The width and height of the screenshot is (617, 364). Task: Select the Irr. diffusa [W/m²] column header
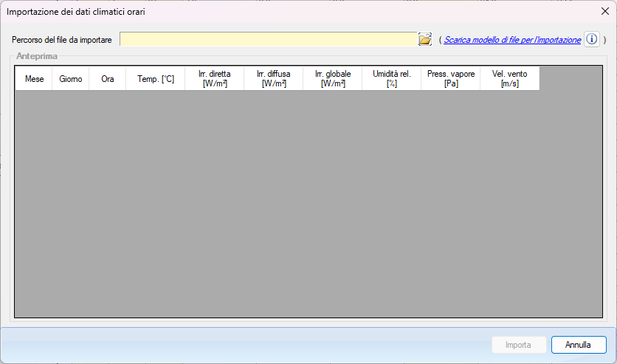[274, 79]
